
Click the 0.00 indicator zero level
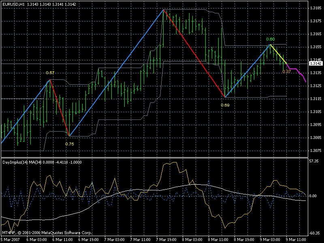point(313,196)
